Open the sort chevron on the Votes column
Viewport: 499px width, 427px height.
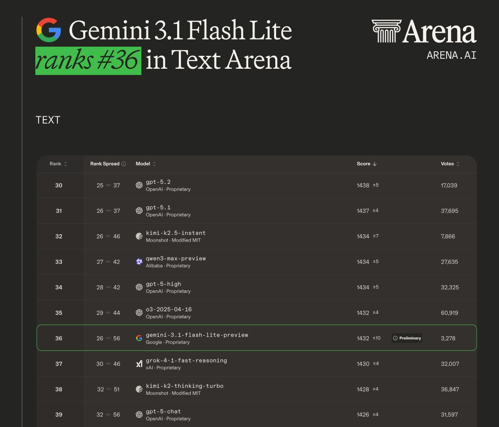[x=459, y=164]
